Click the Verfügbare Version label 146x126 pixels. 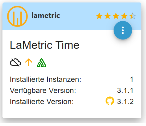[43, 90]
